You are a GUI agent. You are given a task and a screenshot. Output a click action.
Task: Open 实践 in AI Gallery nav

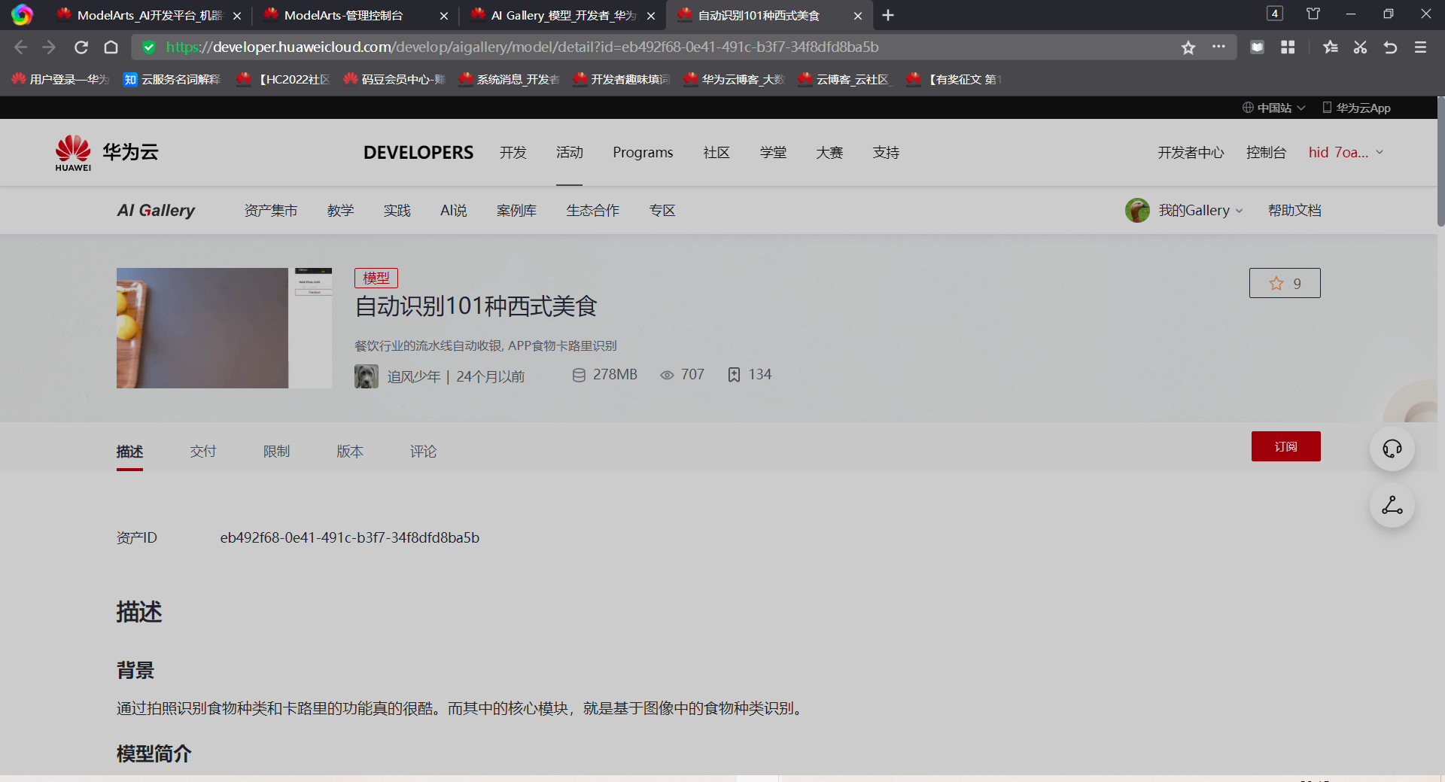(397, 211)
